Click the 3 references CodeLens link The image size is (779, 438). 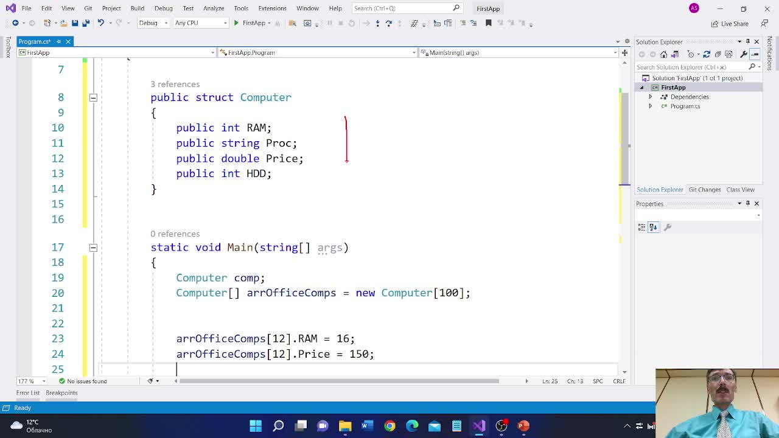coord(175,84)
